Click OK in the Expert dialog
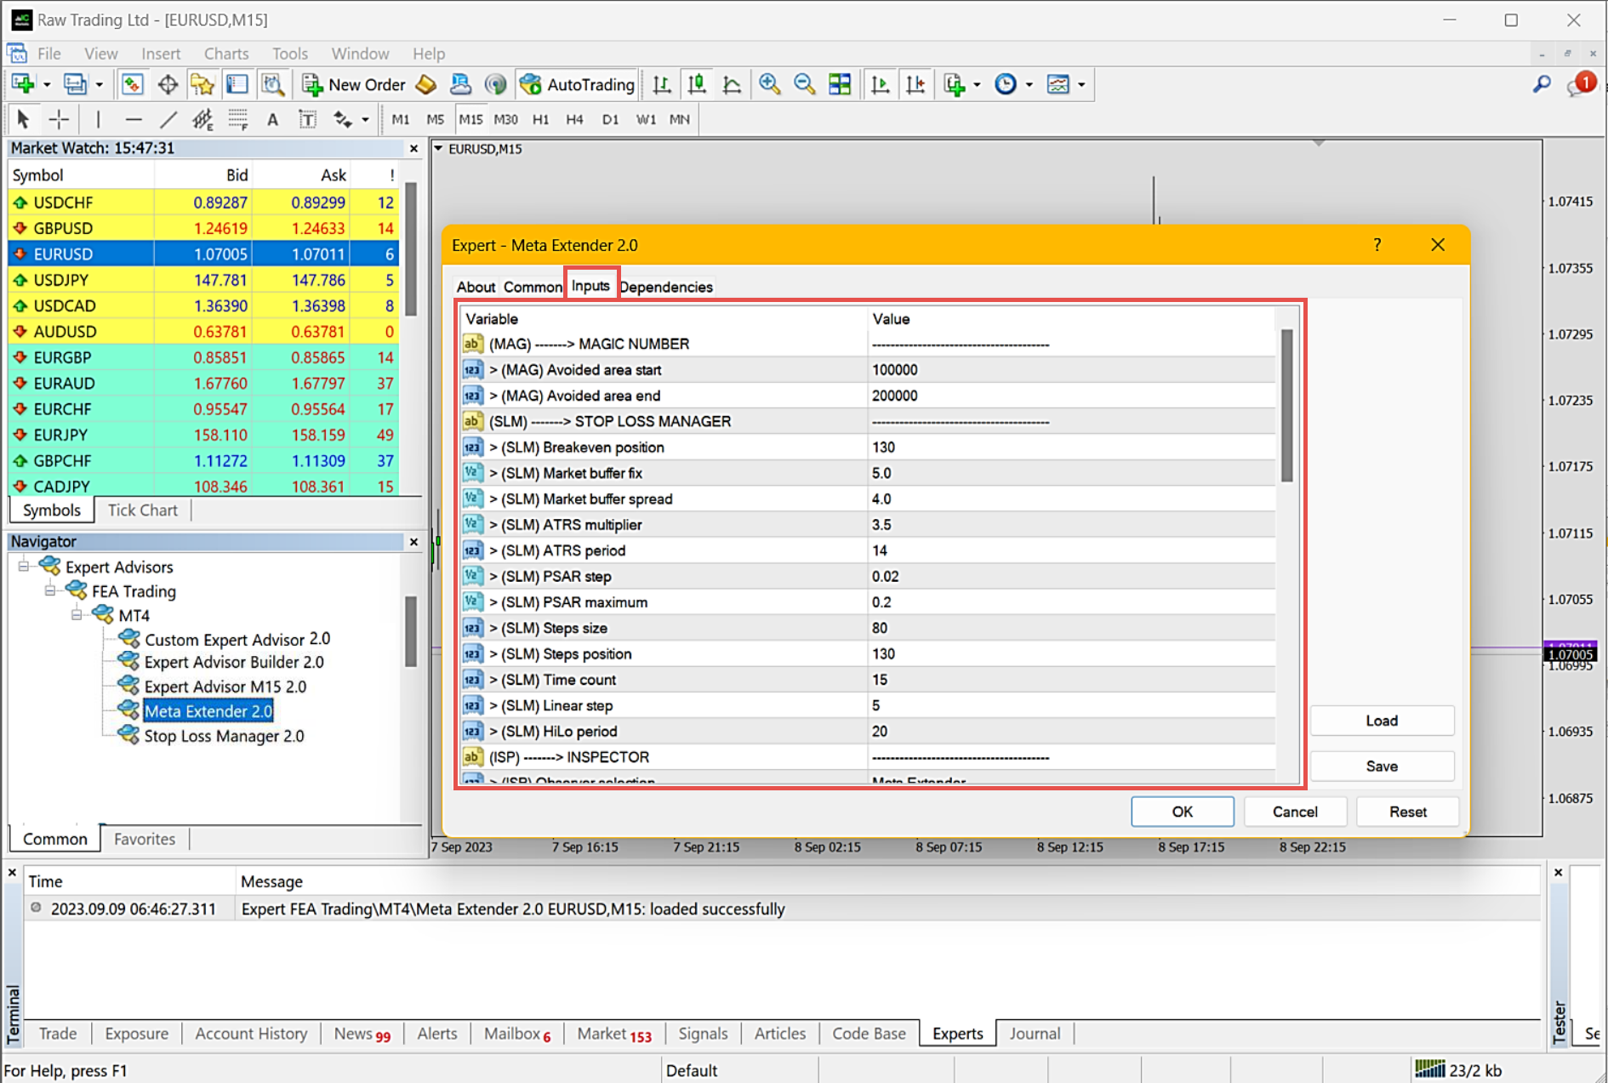The width and height of the screenshot is (1608, 1083). 1182,812
